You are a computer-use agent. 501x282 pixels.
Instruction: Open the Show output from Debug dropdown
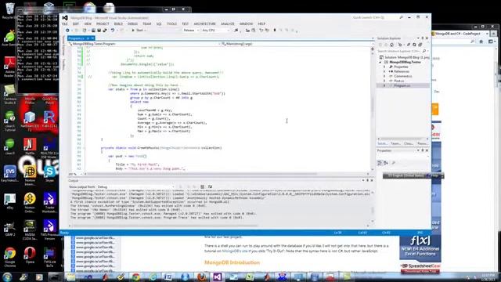coord(135,186)
